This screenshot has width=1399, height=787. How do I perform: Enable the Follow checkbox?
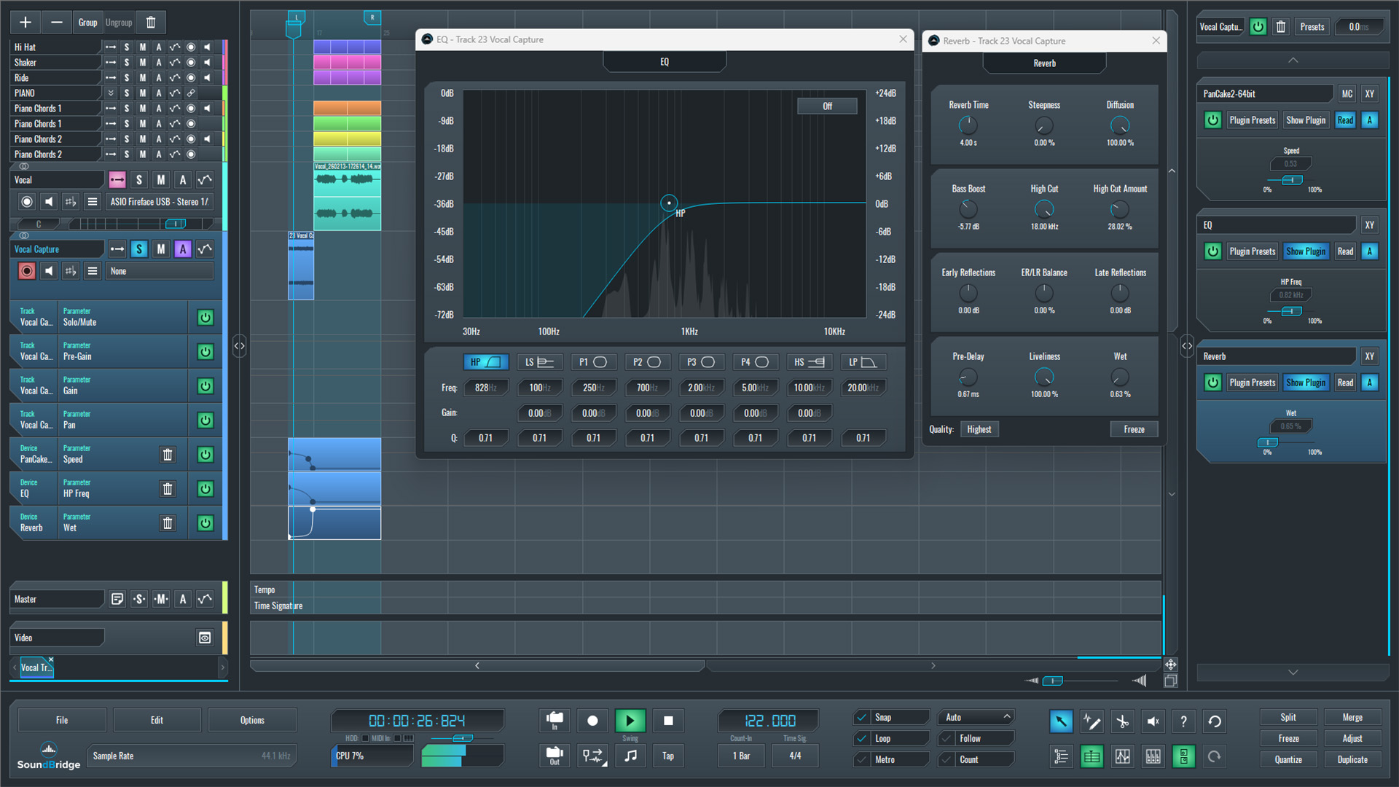[x=947, y=738]
